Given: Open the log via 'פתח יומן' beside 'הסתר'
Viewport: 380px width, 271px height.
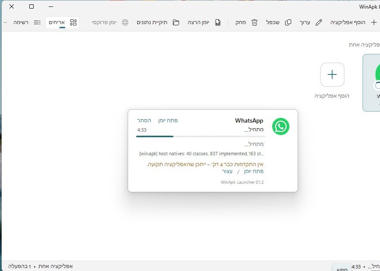Looking at the screenshot, I should tap(168, 120).
